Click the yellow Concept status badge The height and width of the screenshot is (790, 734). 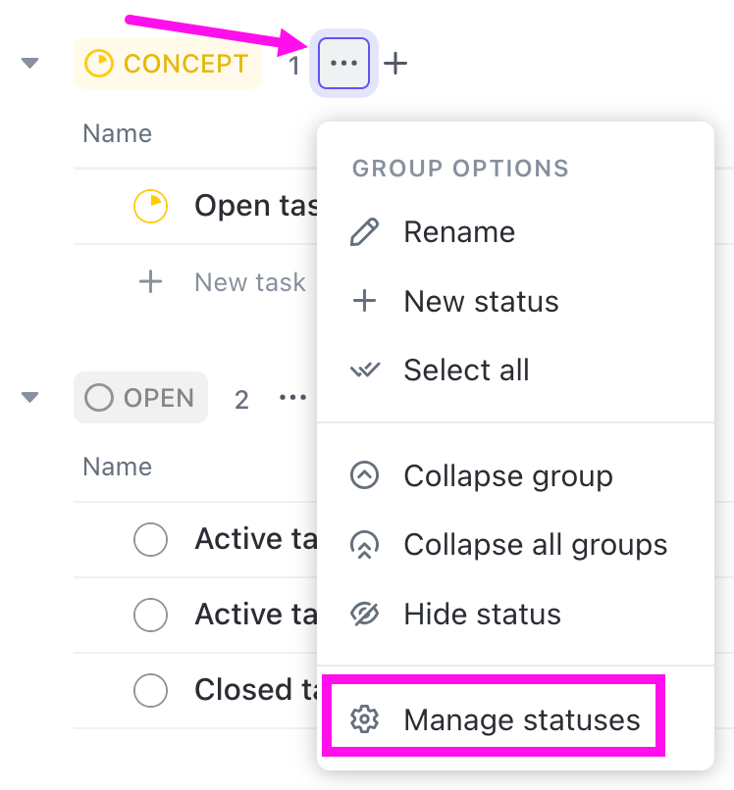coord(168,65)
